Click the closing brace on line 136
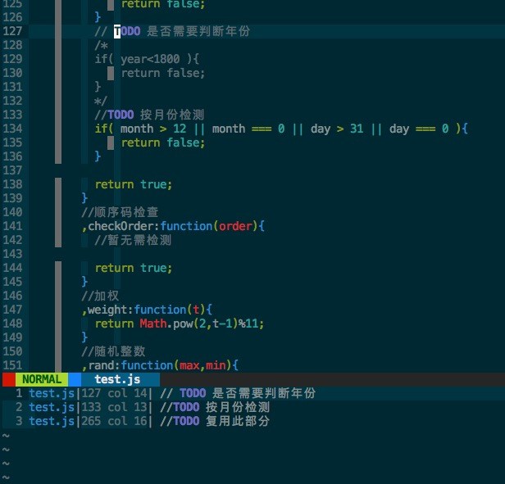 (x=98, y=156)
